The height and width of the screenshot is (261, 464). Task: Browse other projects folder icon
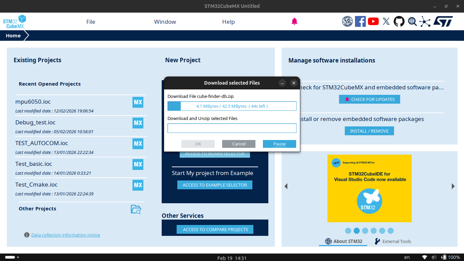136,209
